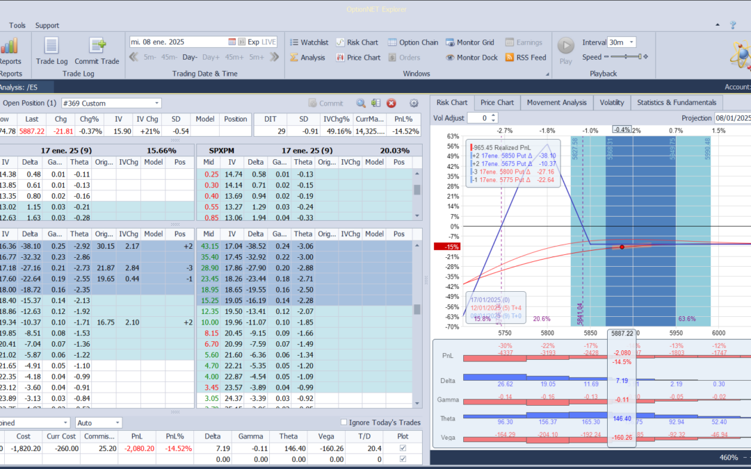The width and height of the screenshot is (751, 469).
Task: Open position settings gear icon
Action: point(414,103)
